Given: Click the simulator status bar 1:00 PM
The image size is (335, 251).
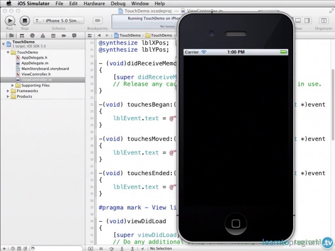Looking at the screenshot, I should (x=236, y=52).
